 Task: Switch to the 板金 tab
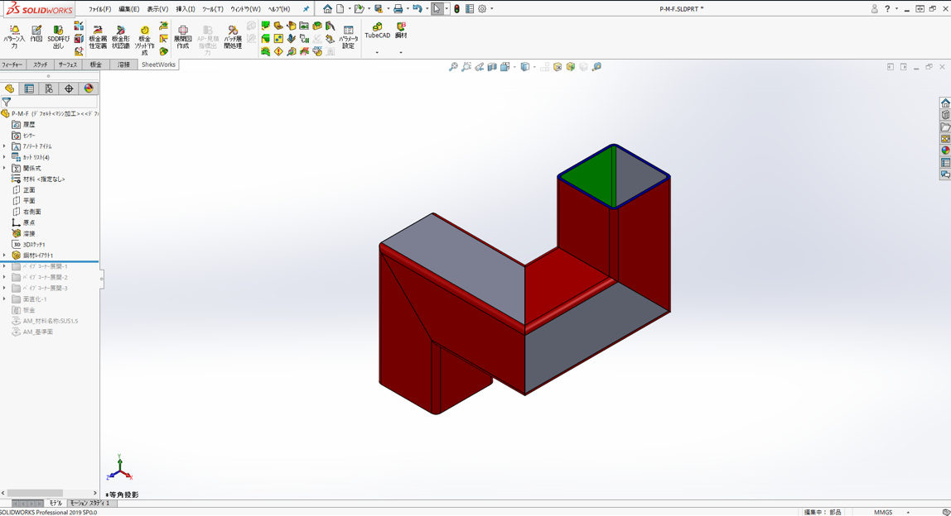[x=96, y=64]
